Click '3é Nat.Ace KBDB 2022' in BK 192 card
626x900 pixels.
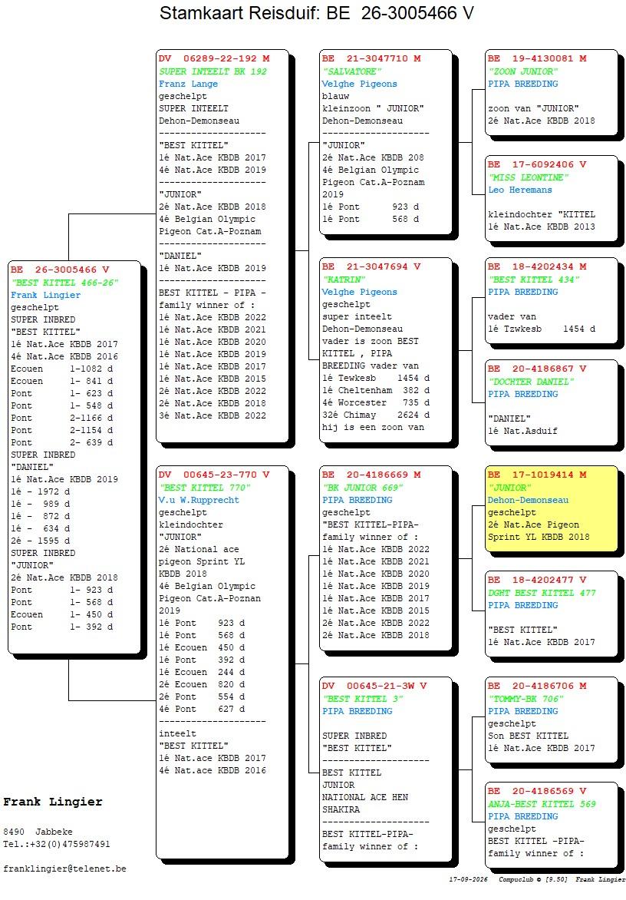click(213, 415)
